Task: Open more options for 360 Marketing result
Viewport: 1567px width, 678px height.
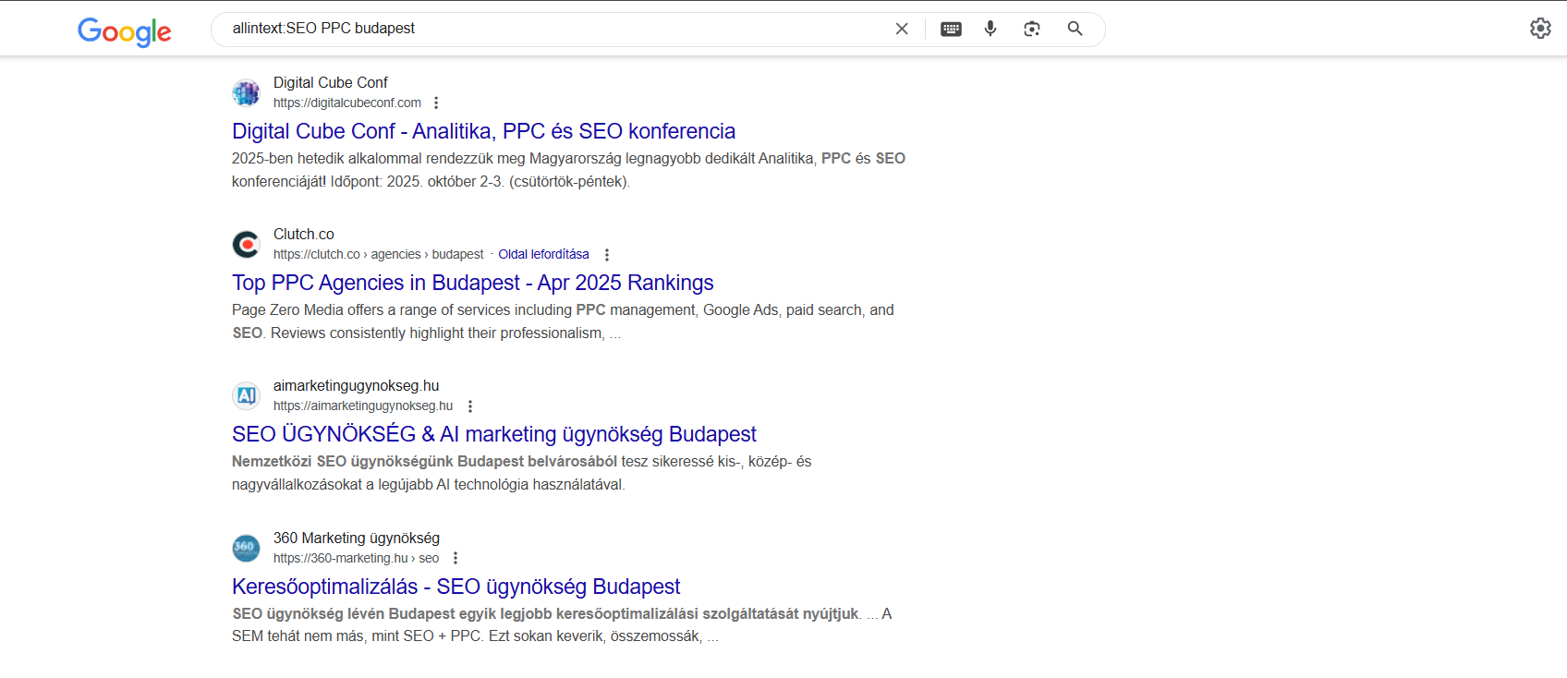Action: (455, 558)
